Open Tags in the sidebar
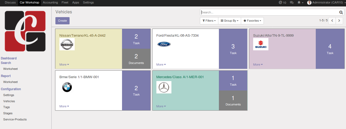Image resolution: width=346 pixels, height=129 pixels. [x=6, y=107]
